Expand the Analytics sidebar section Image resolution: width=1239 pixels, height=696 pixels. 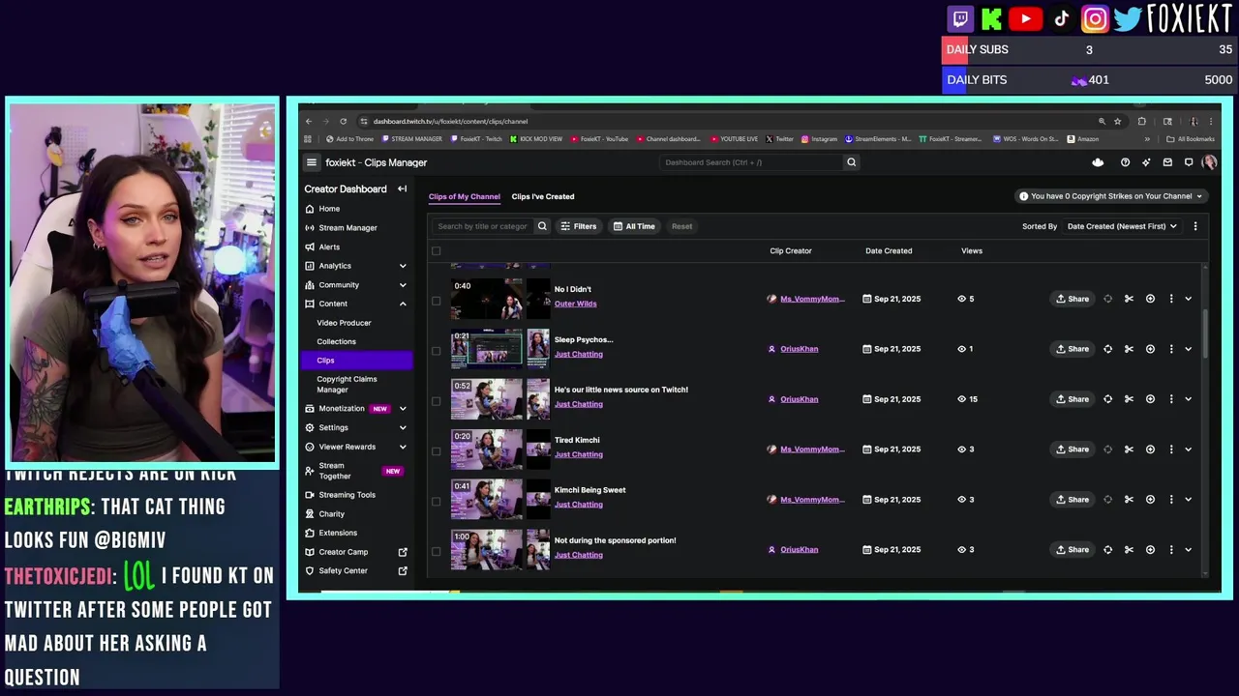(403, 266)
